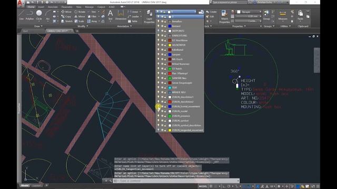Switch to the View ribbon tab
Image resolution: width=337 pixels, height=189 pixels.
tap(78, 7)
